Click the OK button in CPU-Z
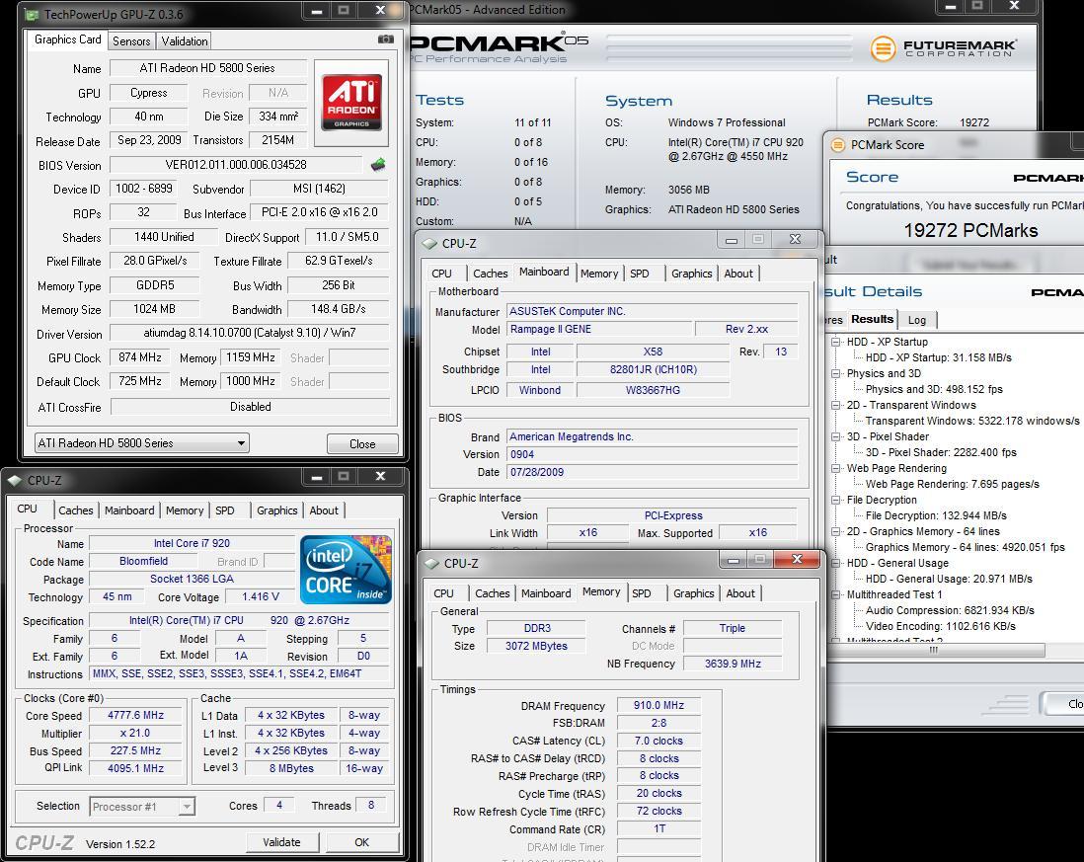Viewport: 1084px width, 862px height. [x=361, y=842]
